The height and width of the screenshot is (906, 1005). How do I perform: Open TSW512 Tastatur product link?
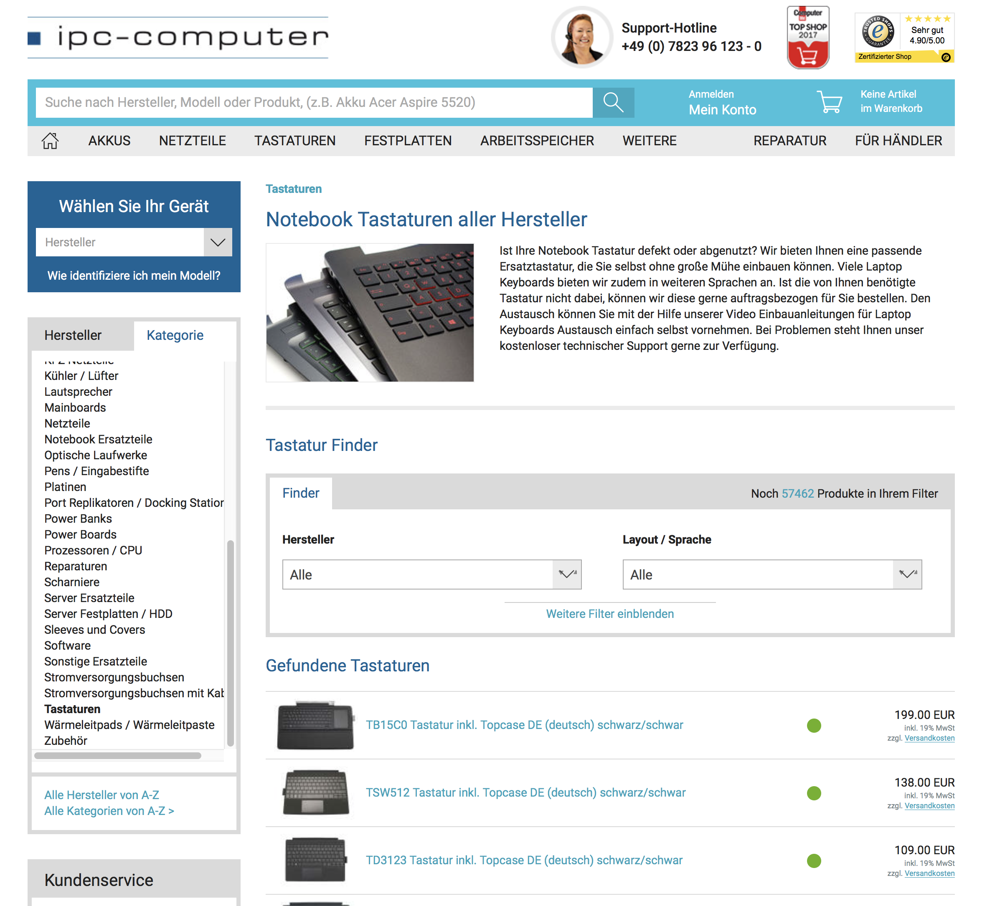pos(525,792)
